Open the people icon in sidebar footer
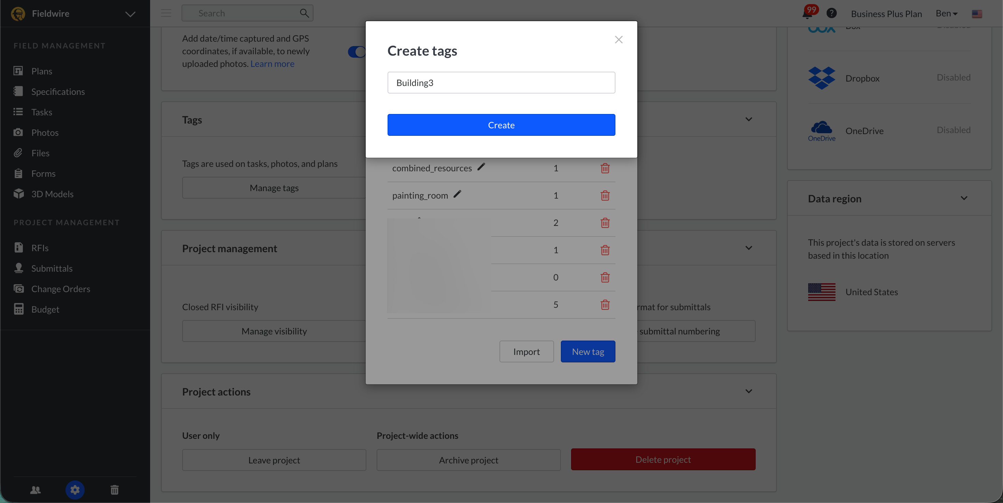 coord(35,490)
